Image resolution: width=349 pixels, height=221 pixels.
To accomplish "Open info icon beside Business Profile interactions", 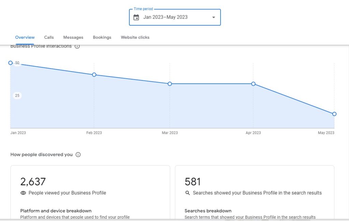I will [x=77, y=46].
